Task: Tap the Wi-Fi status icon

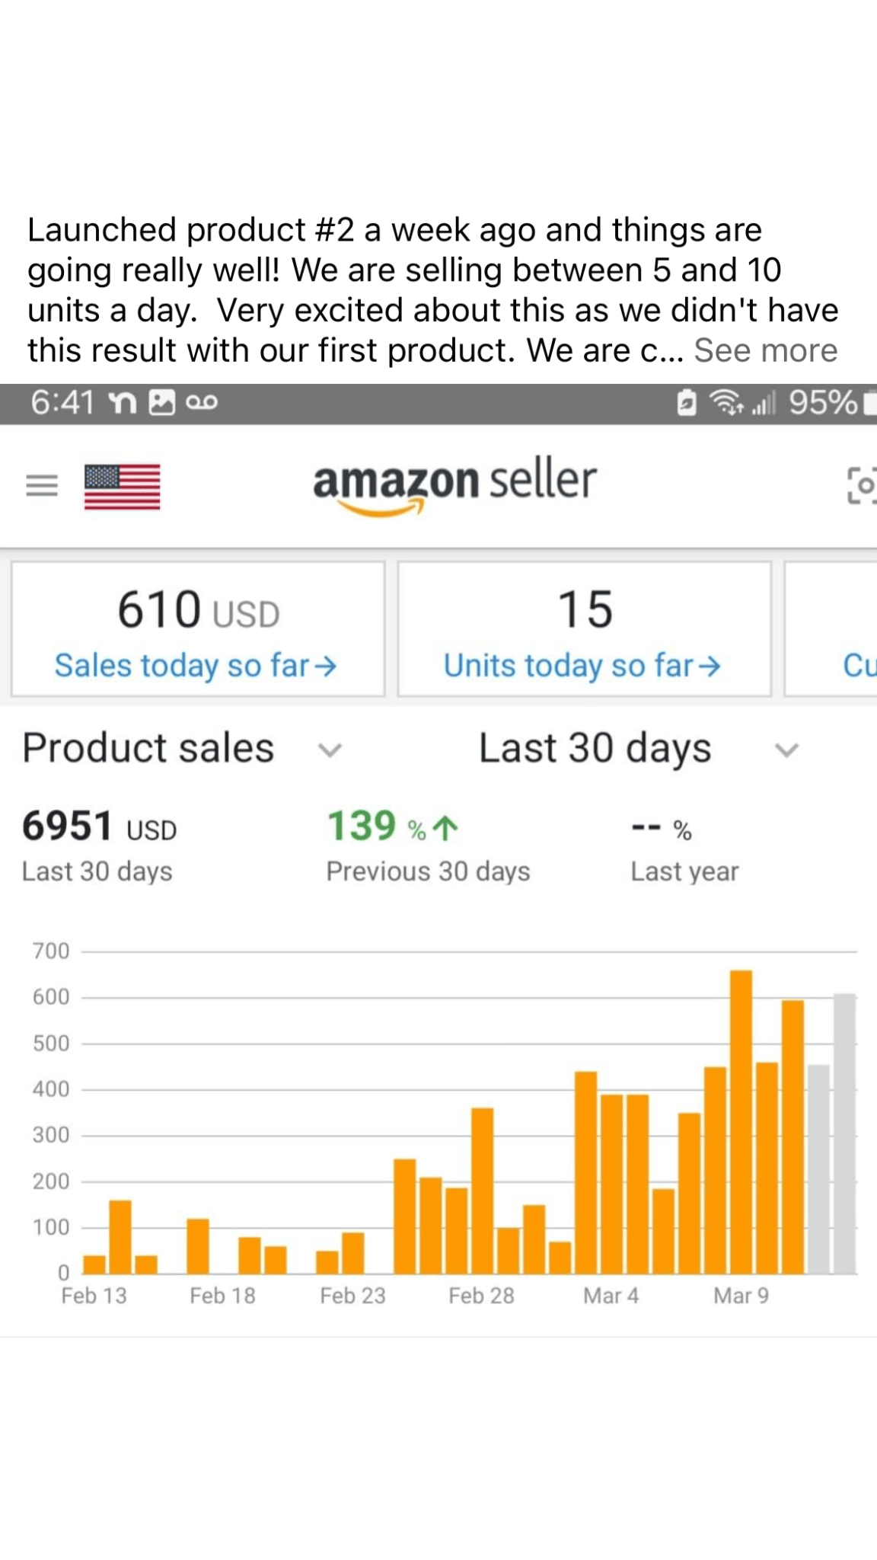Action: coord(726,401)
